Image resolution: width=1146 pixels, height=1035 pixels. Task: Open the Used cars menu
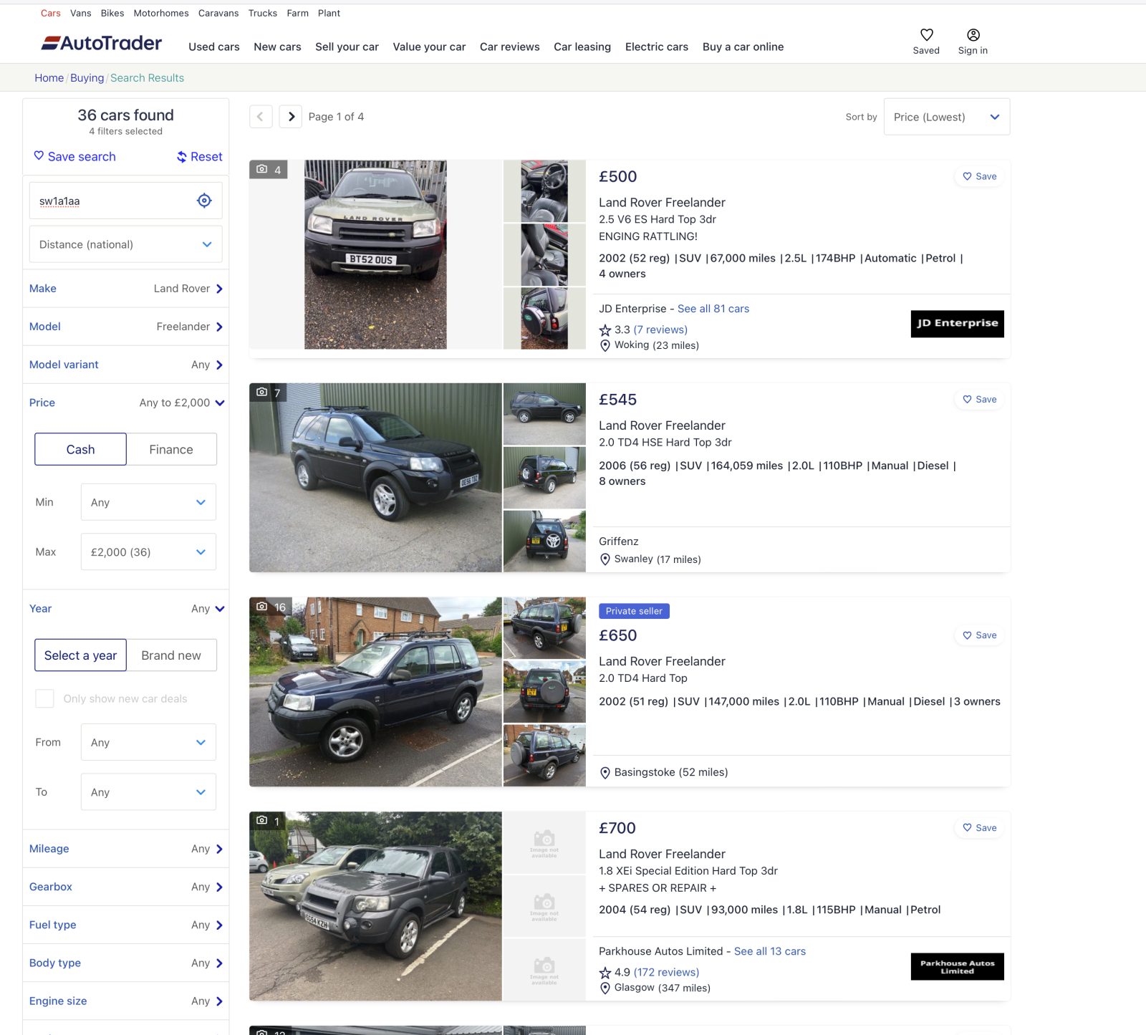pos(214,47)
